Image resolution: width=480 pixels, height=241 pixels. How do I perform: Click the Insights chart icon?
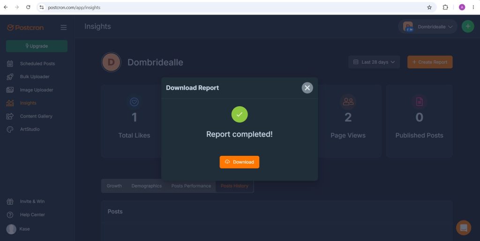(10, 103)
